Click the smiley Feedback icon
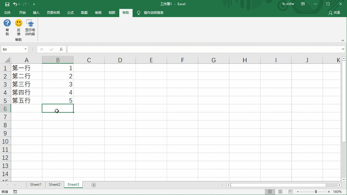347x195 pixels. pyautogui.click(x=19, y=23)
